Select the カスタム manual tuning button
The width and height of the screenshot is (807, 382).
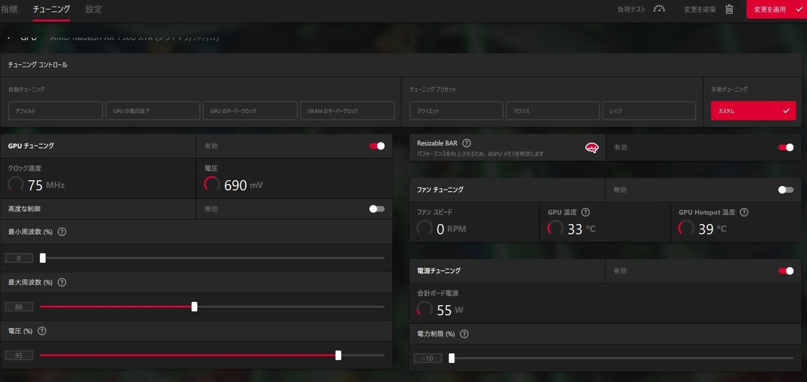coord(753,111)
